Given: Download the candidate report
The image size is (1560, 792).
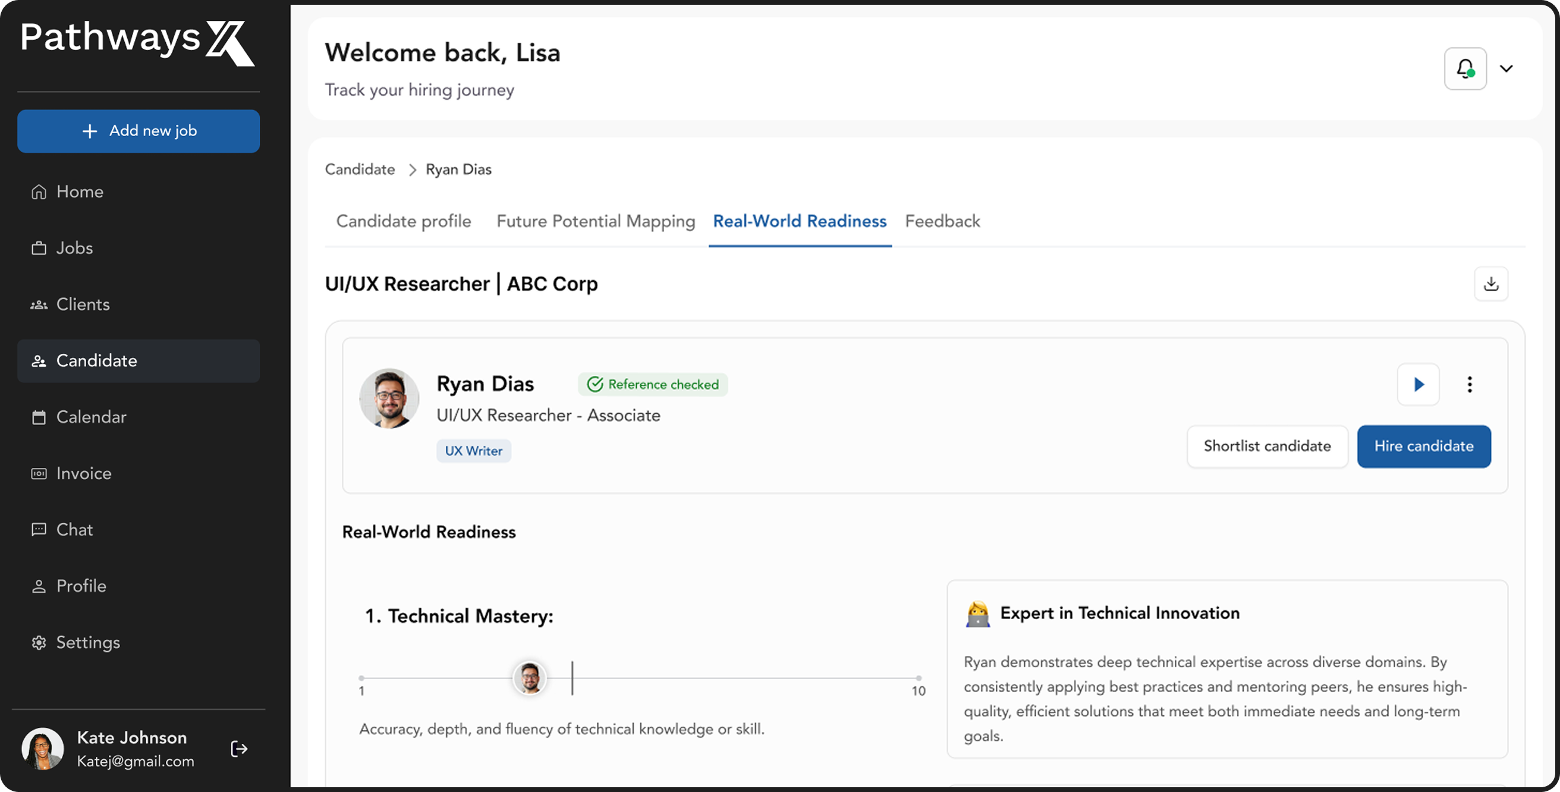Looking at the screenshot, I should (1491, 284).
